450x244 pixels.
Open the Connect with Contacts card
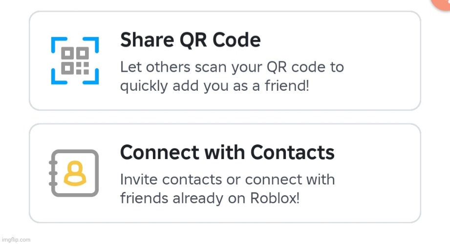pyautogui.click(x=225, y=173)
